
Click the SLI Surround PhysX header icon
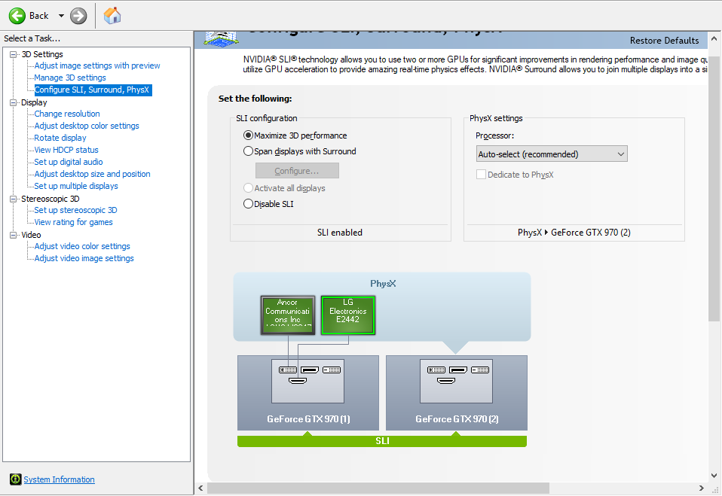pos(221,38)
